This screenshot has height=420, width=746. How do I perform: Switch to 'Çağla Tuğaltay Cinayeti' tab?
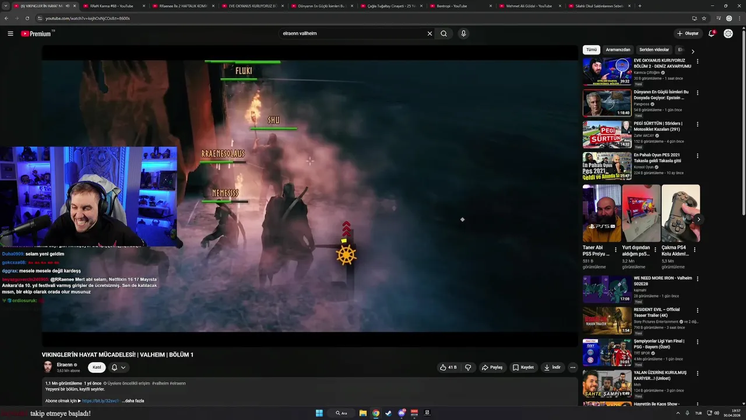click(x=391, y=6)
